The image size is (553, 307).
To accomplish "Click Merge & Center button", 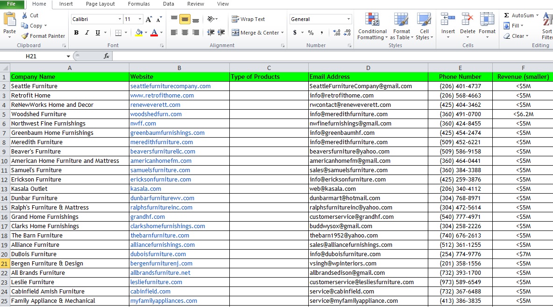I will [x=255, y=33].
